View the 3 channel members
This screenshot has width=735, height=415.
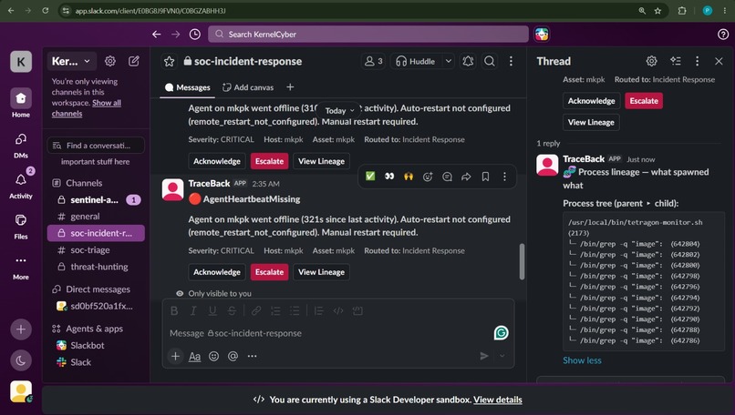click(374, 61)
